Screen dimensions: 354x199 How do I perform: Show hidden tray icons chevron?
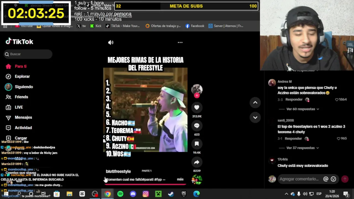pyautogui.click(x=287, y=194)
